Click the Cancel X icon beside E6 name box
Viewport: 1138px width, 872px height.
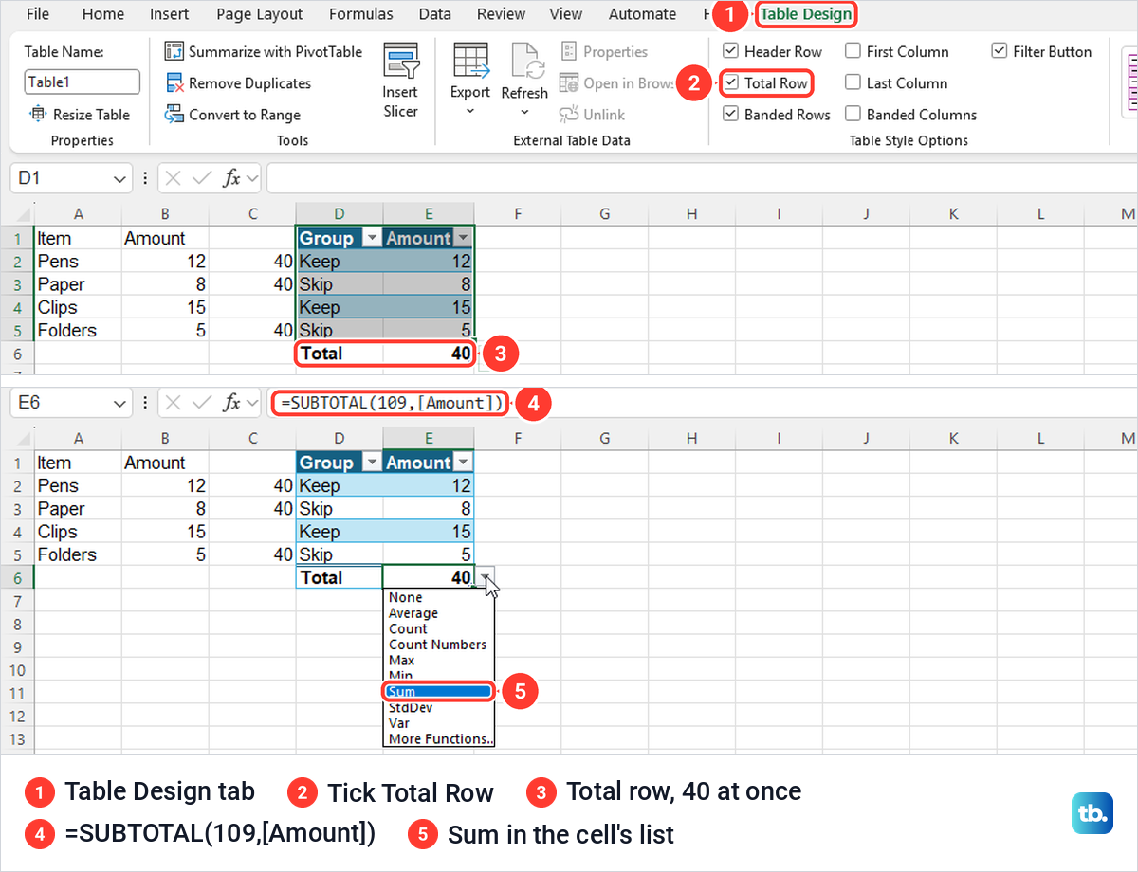174,403
